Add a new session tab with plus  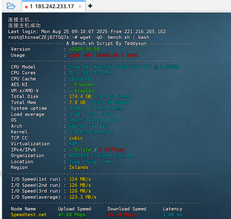coord(90,6)
